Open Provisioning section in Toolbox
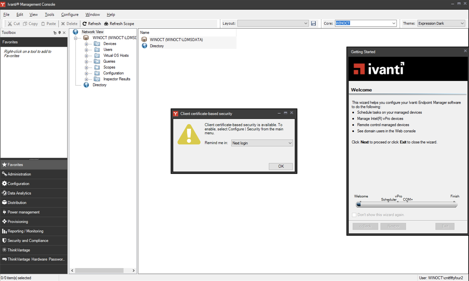 click(34, 222)
